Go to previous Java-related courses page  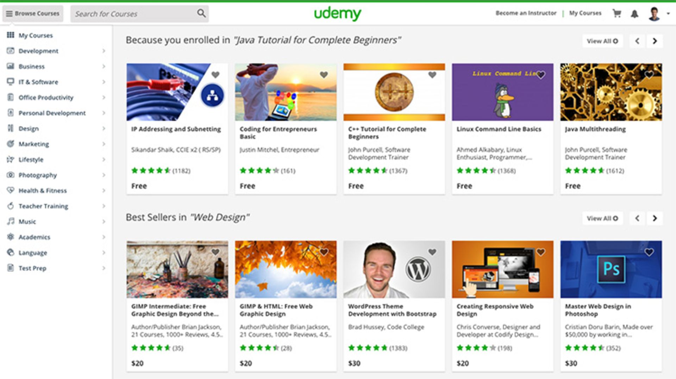click(x=637, y=41)
